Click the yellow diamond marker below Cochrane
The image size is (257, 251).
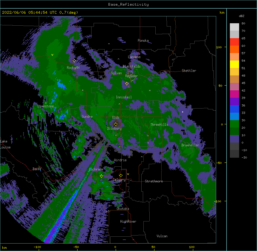pos(101,176)
